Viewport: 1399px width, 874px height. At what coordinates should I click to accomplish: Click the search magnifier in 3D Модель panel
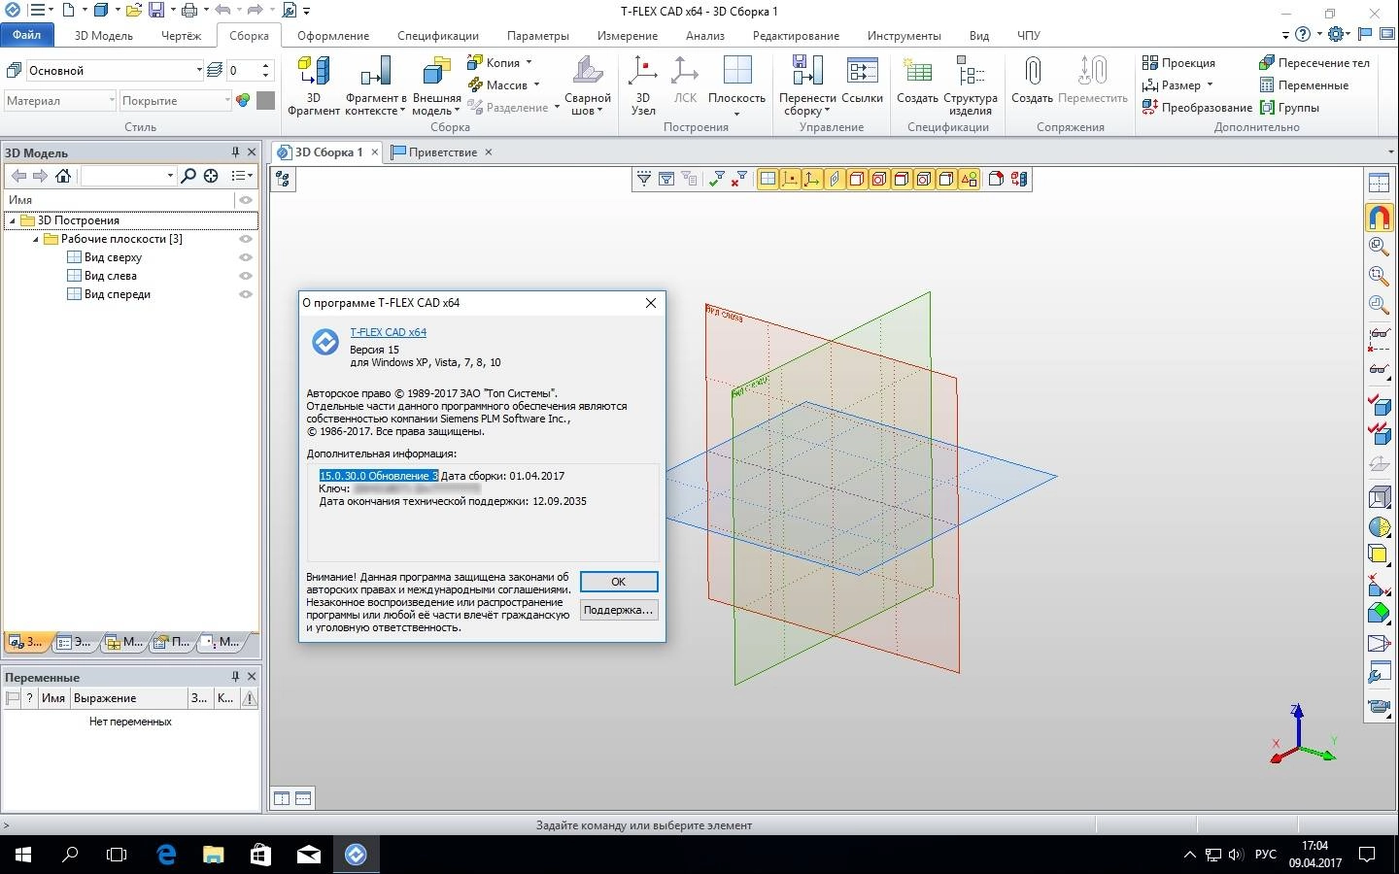(188, 176)
